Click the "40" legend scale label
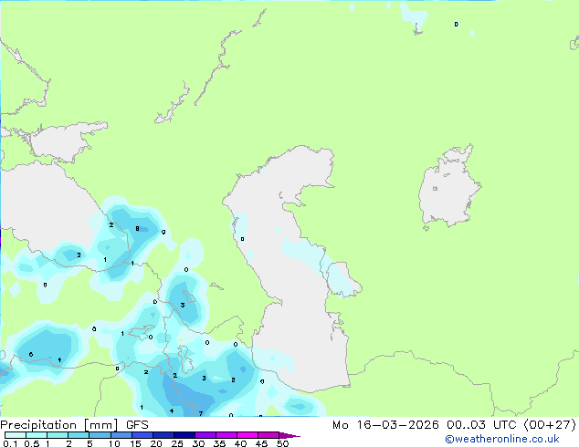 point(240,443)
